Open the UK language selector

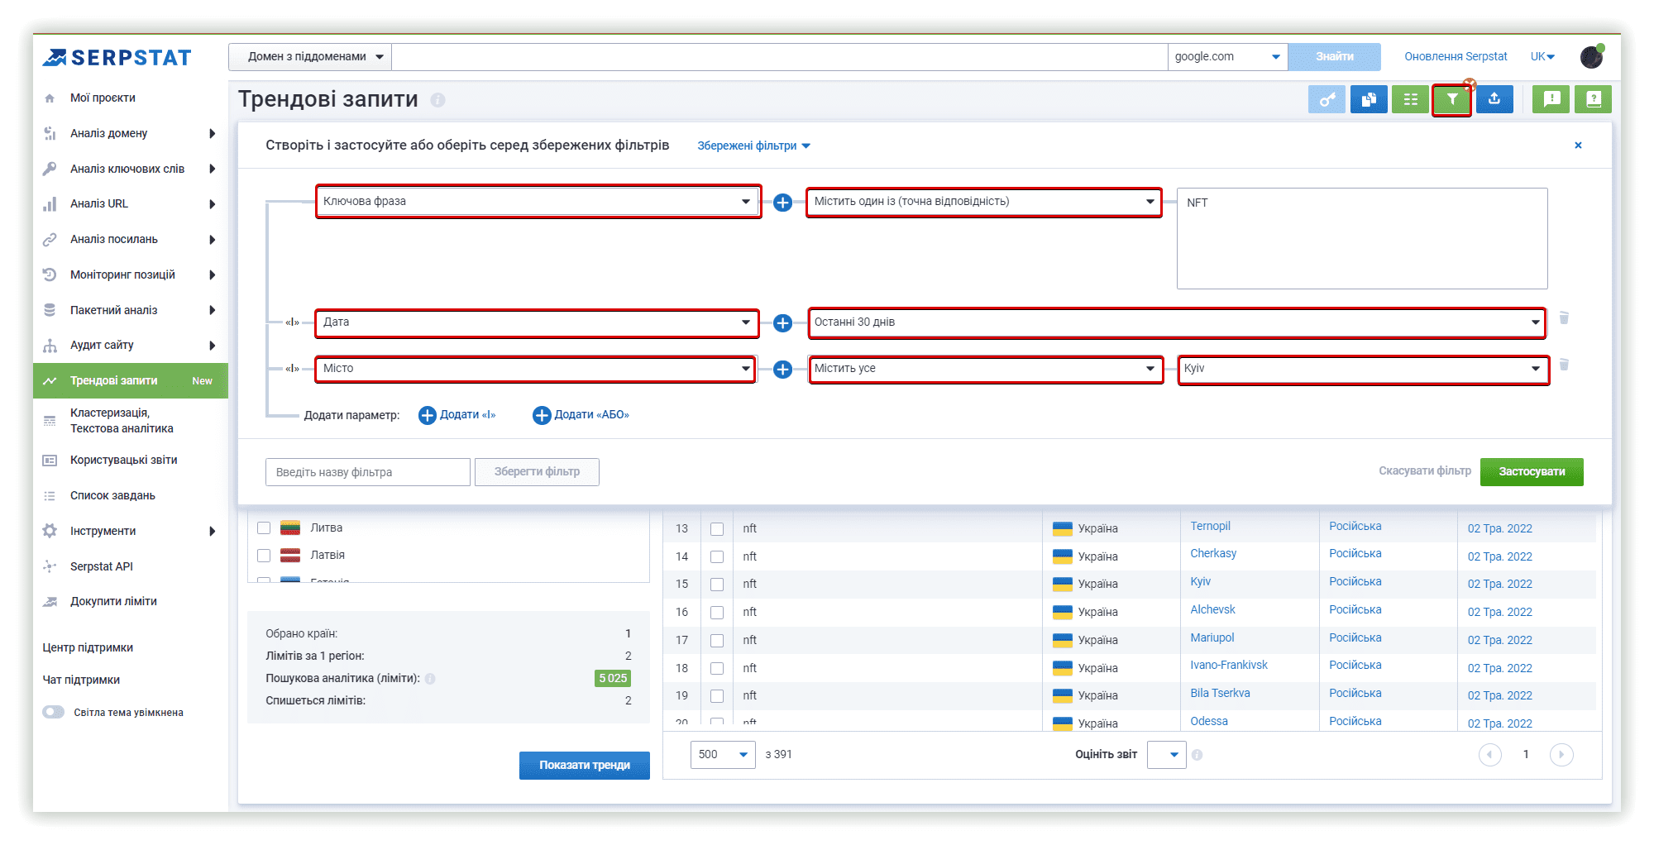(1542, 57)
